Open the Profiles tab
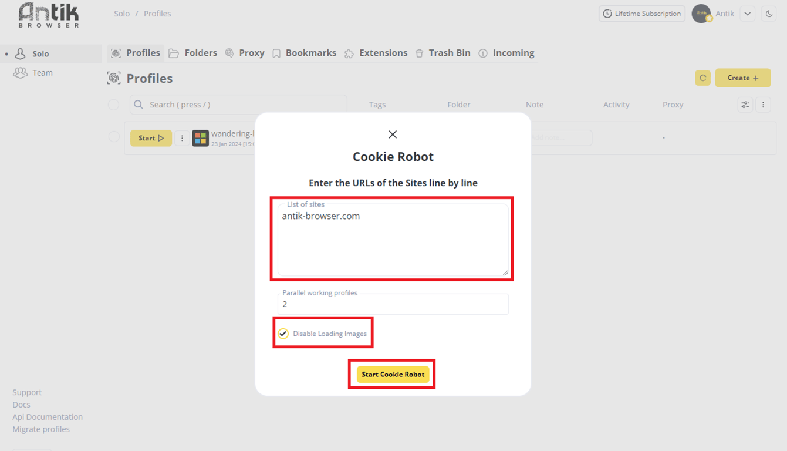 click(x=136, y=53)
